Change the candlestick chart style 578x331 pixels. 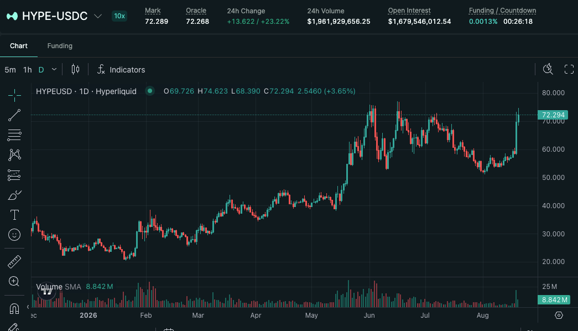[x=76, y=69]
